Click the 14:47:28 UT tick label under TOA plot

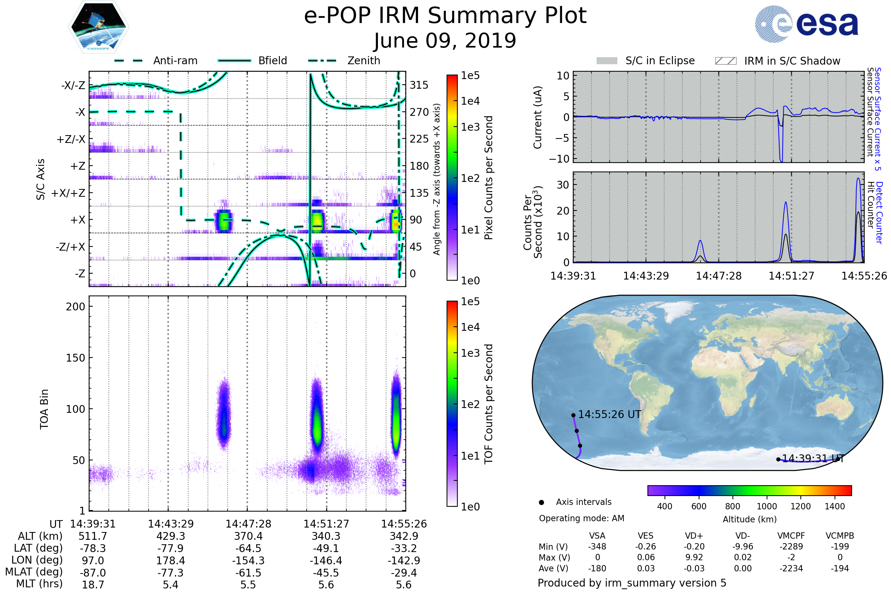point(248,524)
